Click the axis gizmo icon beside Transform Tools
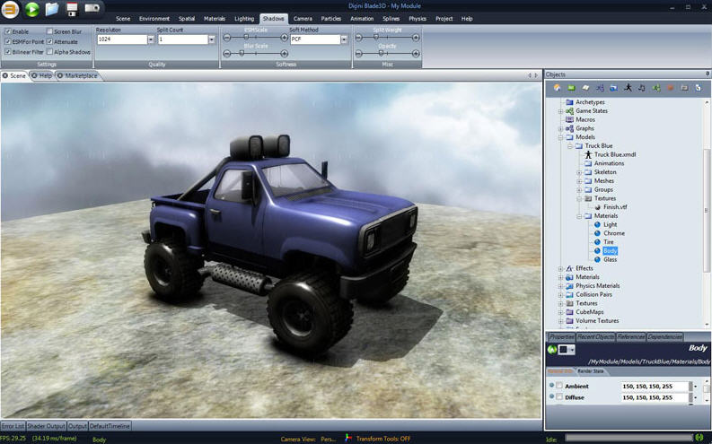This screenshot has height=444, width=712. 347,438
